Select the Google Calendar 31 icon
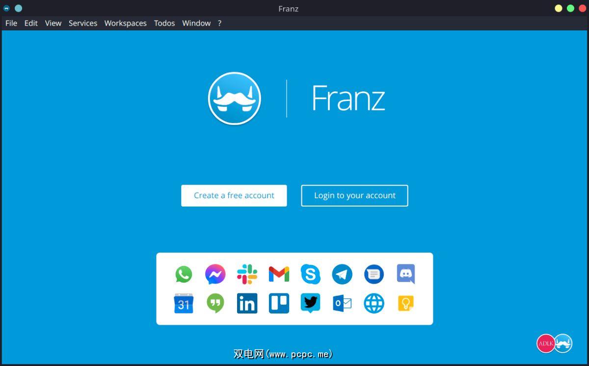 184,304
